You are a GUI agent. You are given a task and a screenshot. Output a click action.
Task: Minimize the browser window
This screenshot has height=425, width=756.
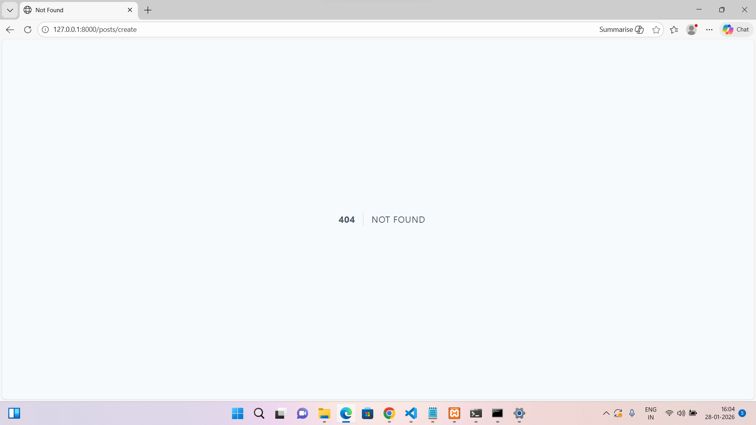click(699, 10)
